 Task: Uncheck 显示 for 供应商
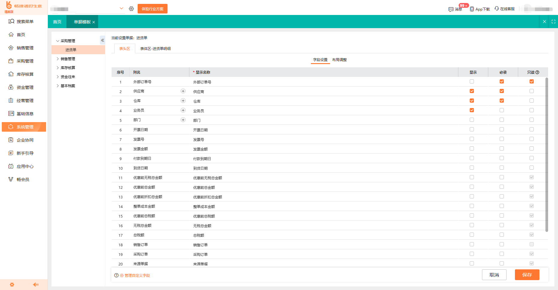pos(472,91)
